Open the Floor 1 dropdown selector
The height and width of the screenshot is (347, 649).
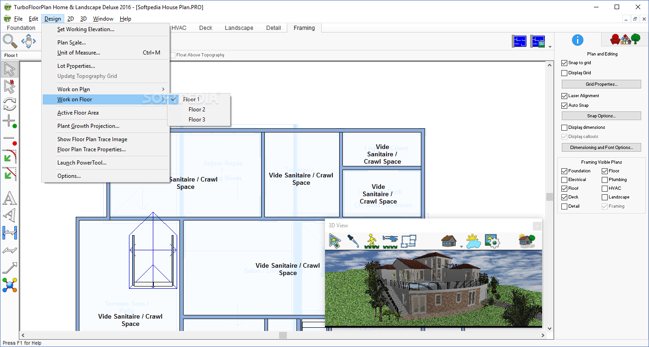coord(21,55)
